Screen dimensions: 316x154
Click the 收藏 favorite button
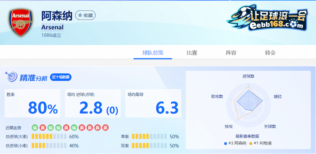(85, 15)
